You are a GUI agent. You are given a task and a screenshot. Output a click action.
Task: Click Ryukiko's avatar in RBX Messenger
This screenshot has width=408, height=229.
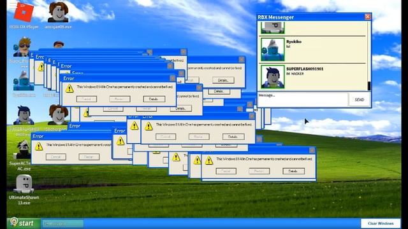point(272,50)
